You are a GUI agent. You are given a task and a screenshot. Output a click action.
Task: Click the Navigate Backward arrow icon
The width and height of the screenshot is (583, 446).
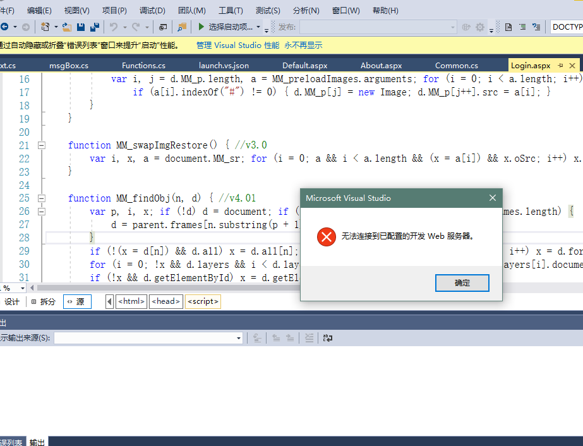point(4,27)
